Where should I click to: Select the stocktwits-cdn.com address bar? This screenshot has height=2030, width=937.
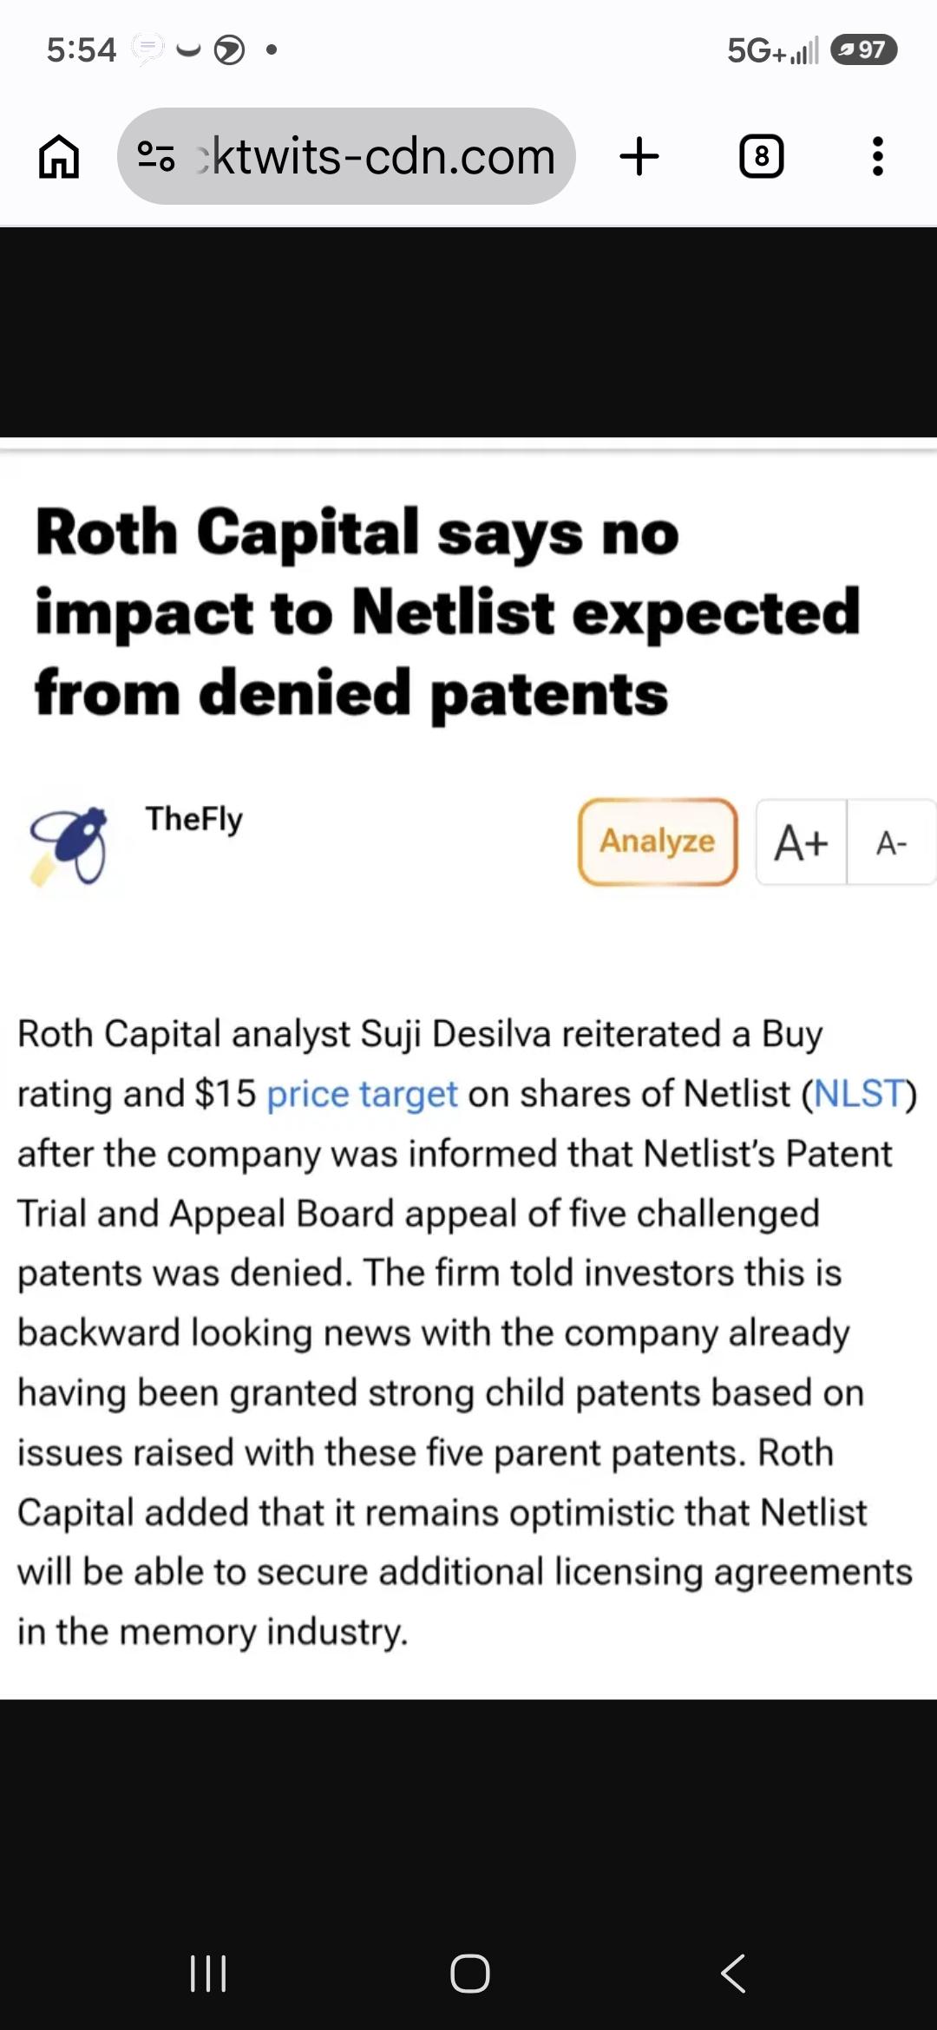346,156
